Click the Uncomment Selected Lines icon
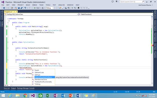The width and height of the screenshot is (157, 98). click(75, 8)
